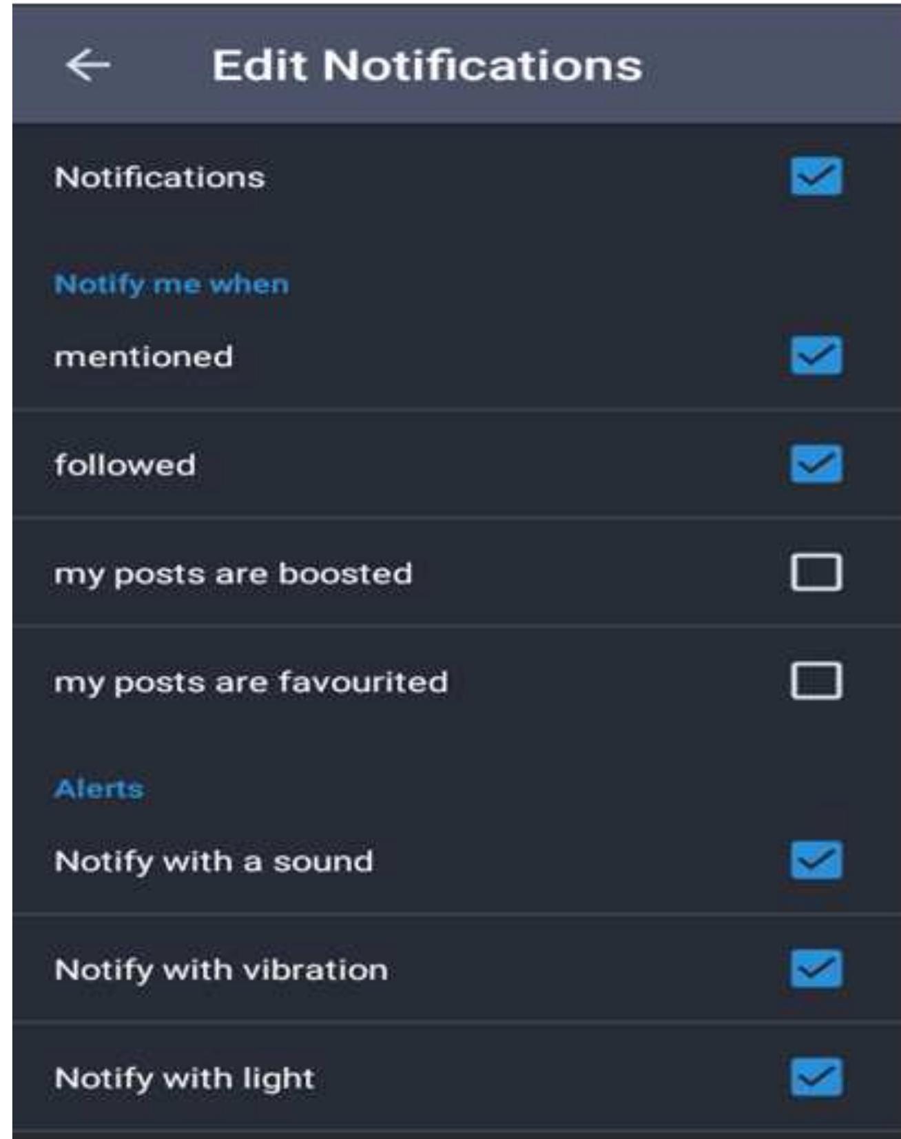901x1139 pixels.
Task: Tap the my posts are favourited label
Action: coord(251,684)
